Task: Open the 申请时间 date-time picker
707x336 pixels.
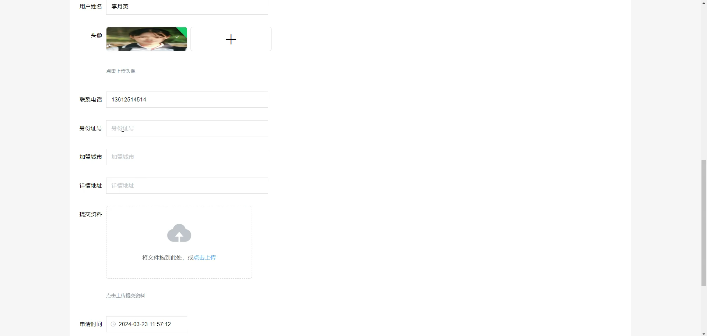Action: (x=147, y=324)
